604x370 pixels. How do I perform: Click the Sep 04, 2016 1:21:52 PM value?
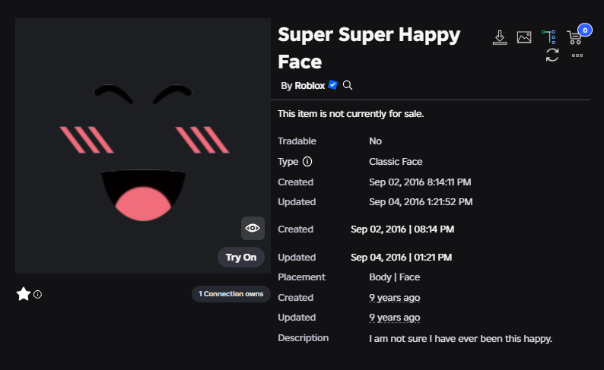[x=421, y=202]
